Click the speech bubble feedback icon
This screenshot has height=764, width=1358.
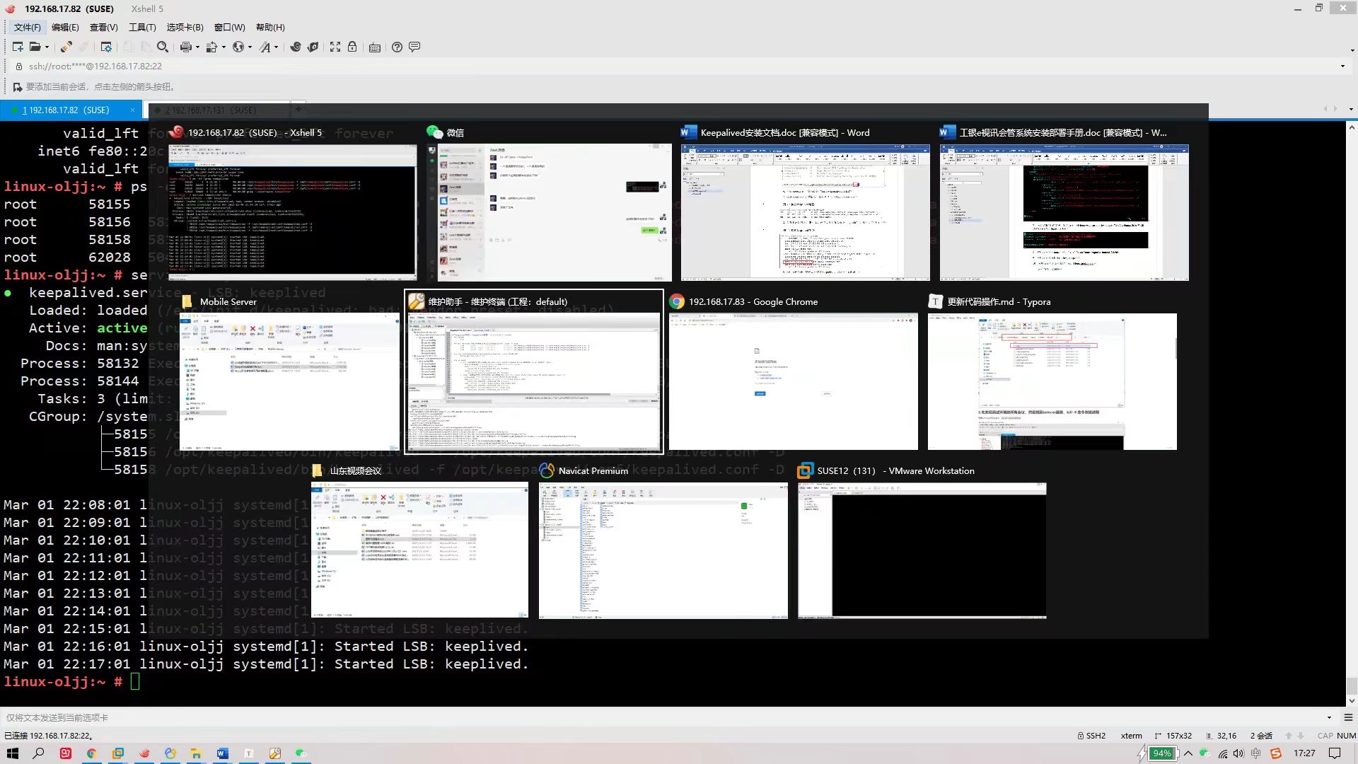point(414,47)
